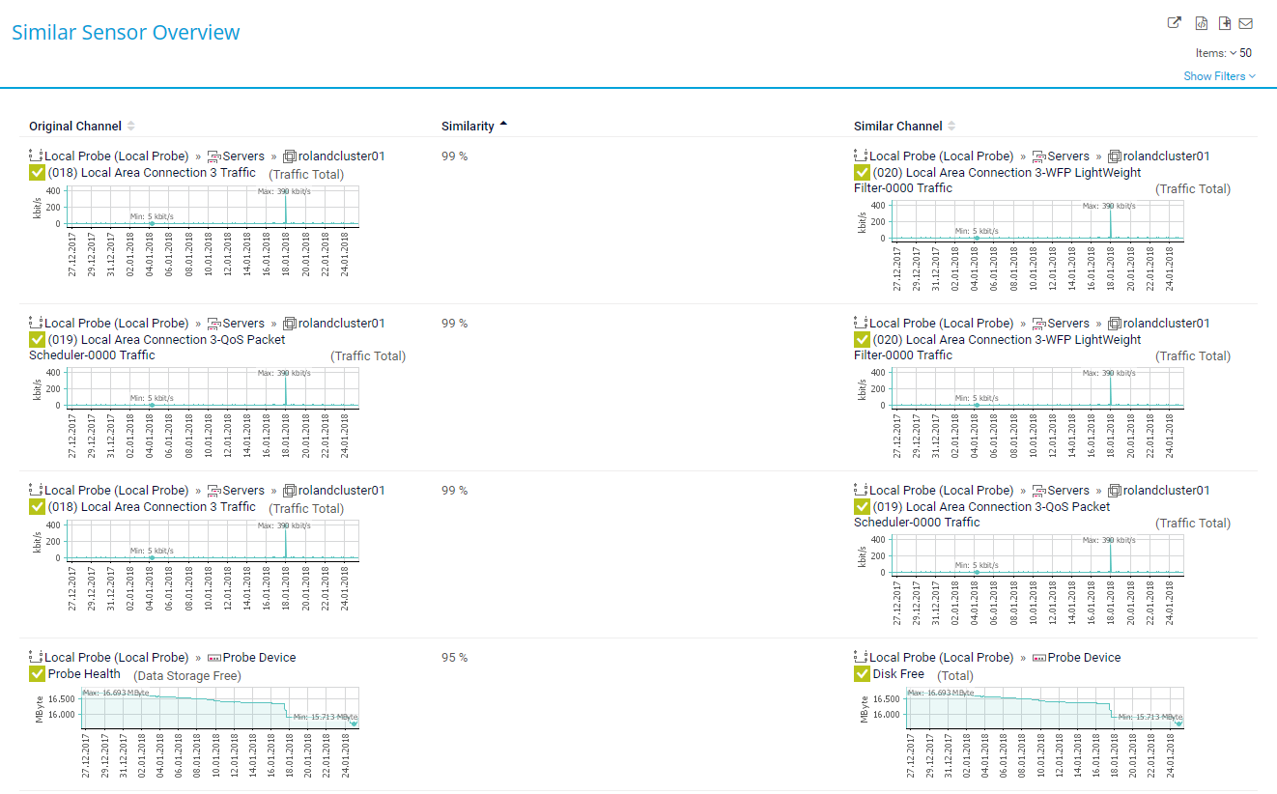Click the green status check beside Disk Free
This screenshot has height=794, width=1277.
pos(863,674)
